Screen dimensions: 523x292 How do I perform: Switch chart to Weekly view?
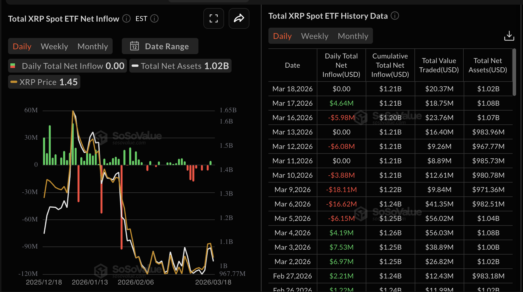54,46
